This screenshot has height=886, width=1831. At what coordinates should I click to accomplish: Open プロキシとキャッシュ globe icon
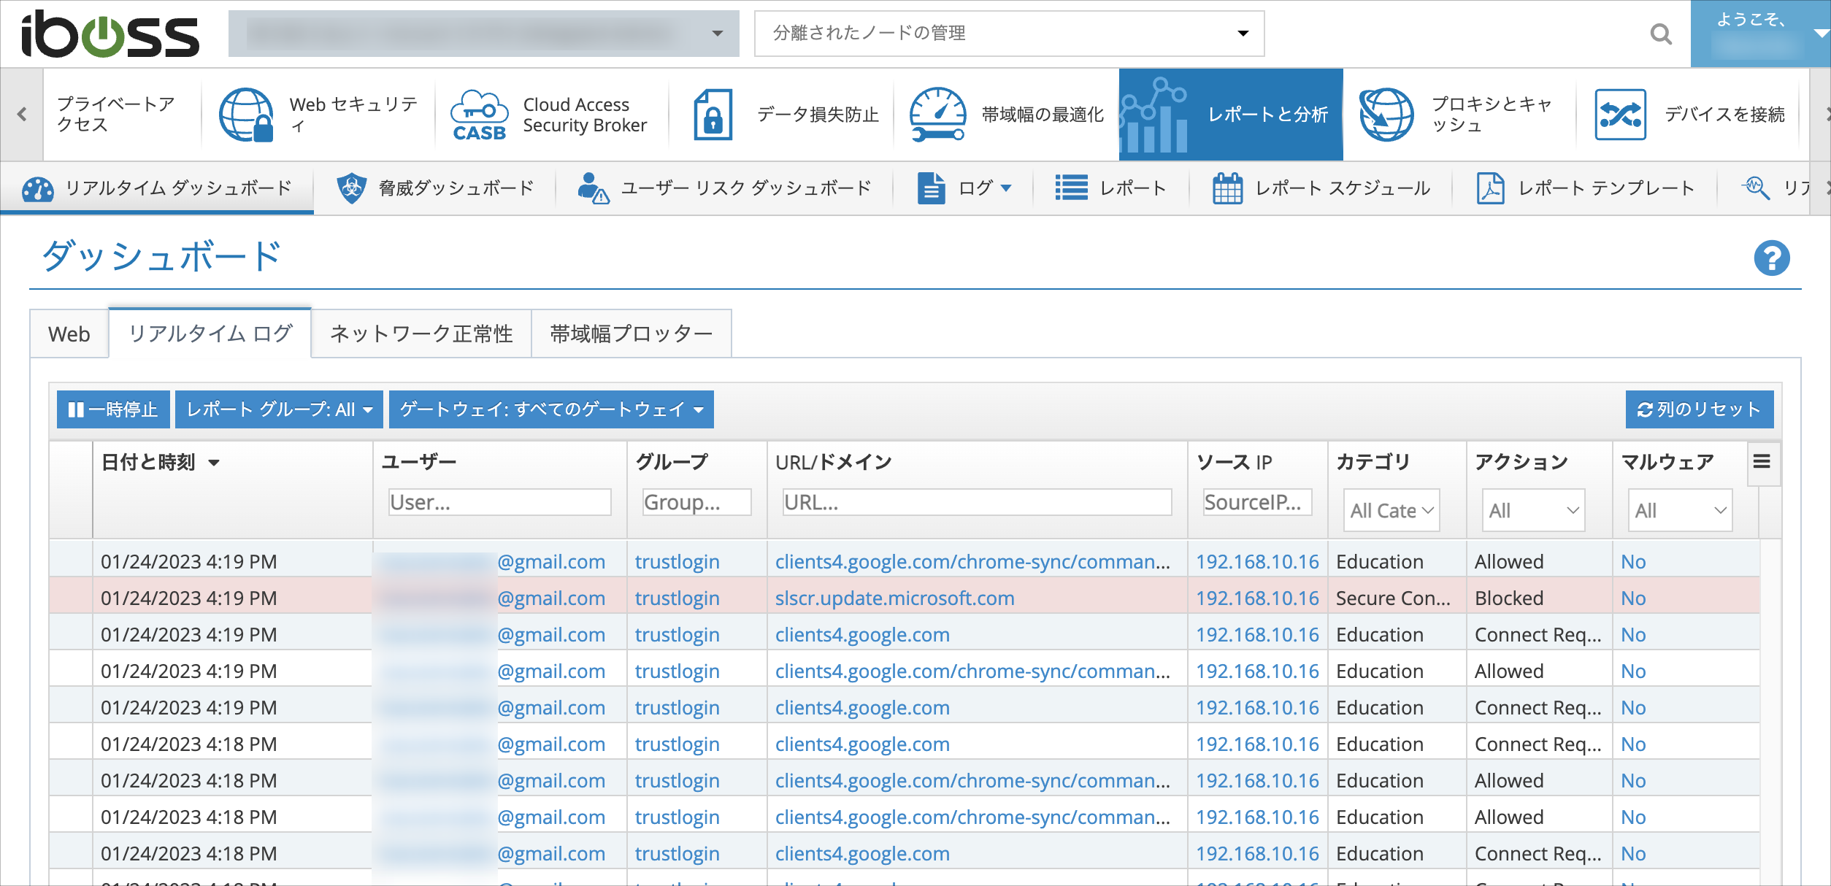(x=1386, y=115)
